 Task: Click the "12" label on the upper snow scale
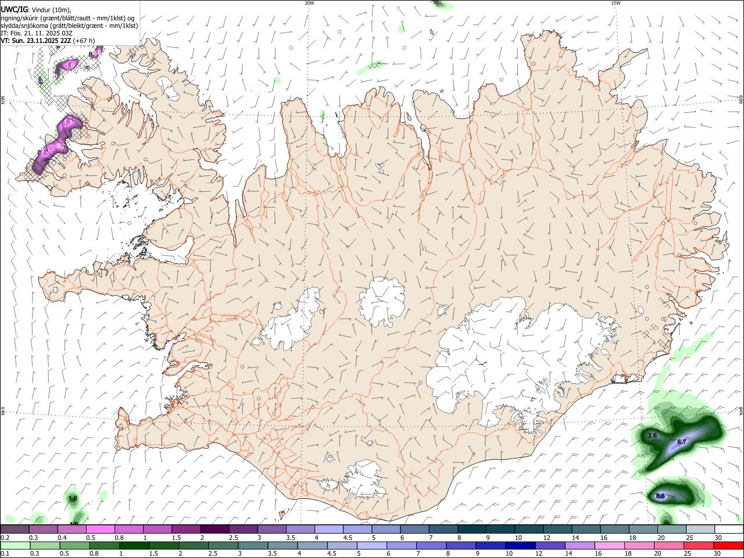[x=546, y=538]
